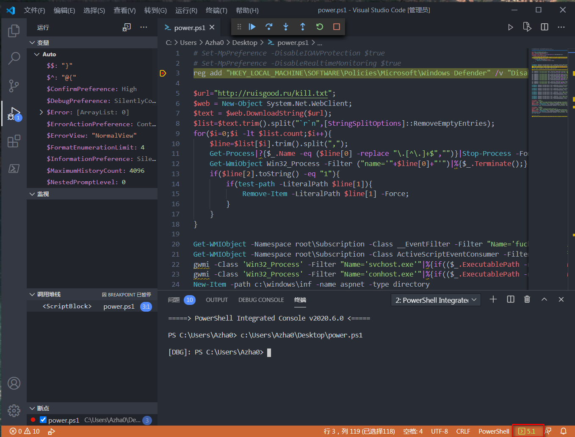Click the debug Step Out button

[303, 27]
